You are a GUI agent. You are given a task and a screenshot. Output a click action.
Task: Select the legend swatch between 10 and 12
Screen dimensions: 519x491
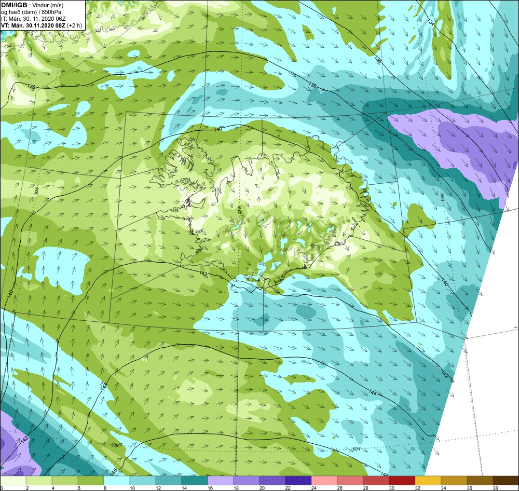(143, 481)
